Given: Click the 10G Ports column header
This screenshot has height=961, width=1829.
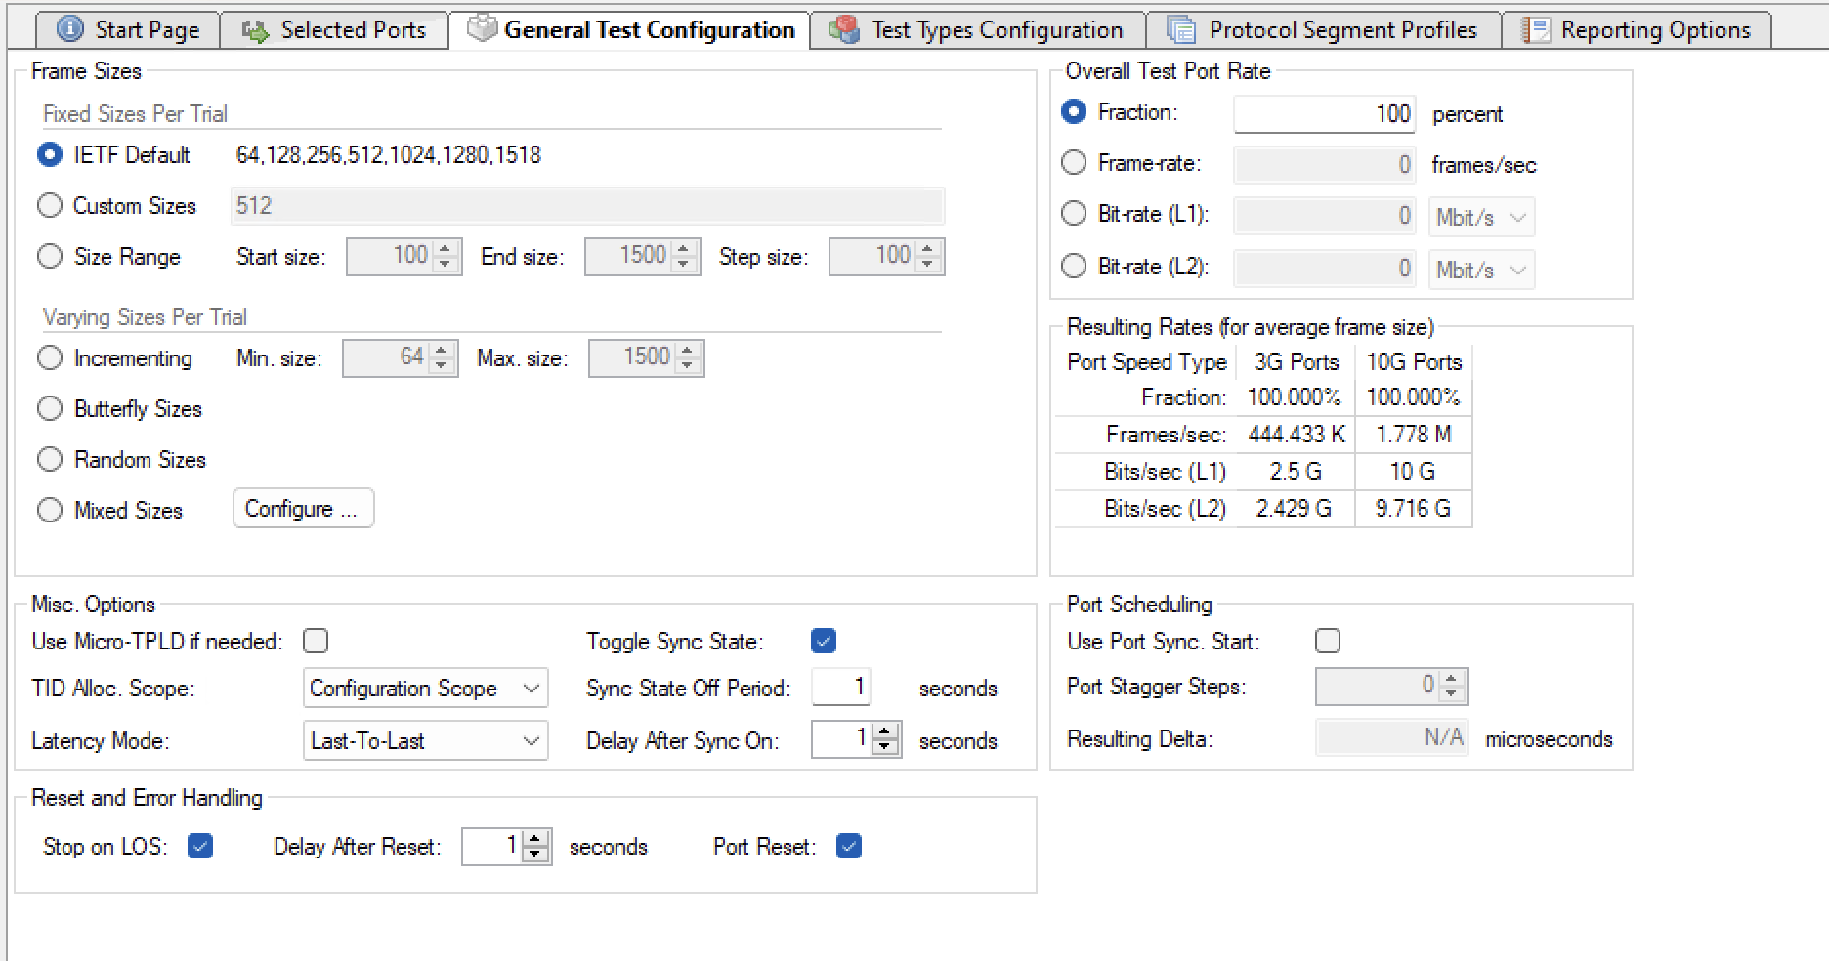Looking at the screenshot, I should 1414,362.
